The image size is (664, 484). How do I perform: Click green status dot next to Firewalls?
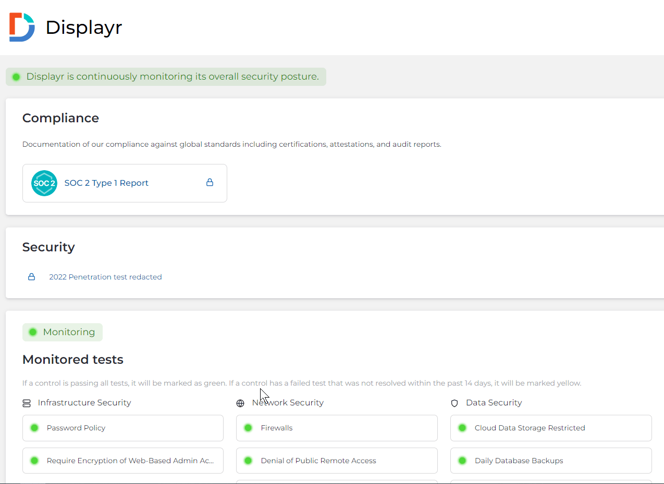[249, 428]
